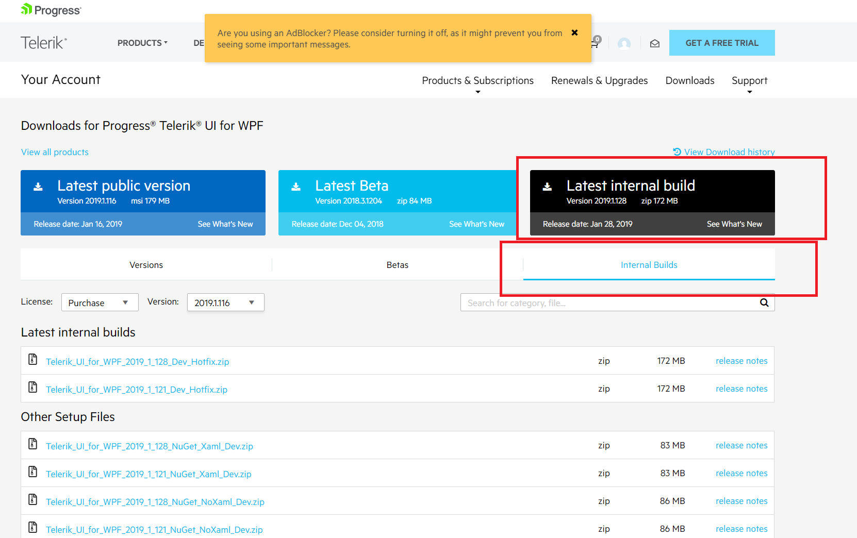Open the Version dropdown showing 2019.1.116
857x538 pixels.
226,302
